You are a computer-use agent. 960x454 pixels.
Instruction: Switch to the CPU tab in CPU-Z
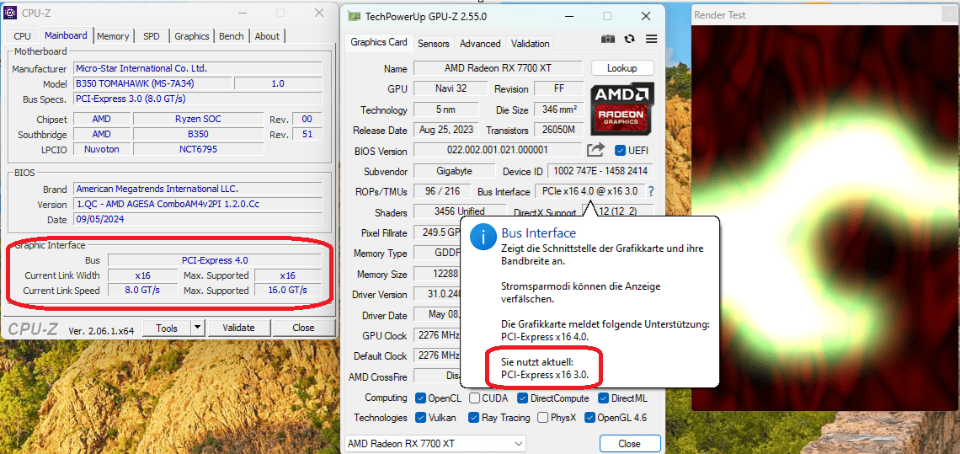[22, 36]
